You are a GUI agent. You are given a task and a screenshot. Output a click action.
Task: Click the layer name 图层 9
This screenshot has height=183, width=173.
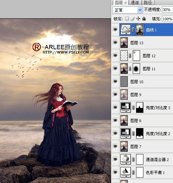[136, 94]
